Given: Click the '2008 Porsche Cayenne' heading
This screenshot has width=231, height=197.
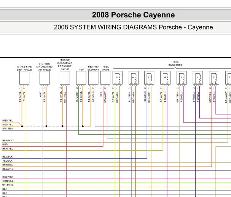Looking at the screenshot, I should coord(133,15).
